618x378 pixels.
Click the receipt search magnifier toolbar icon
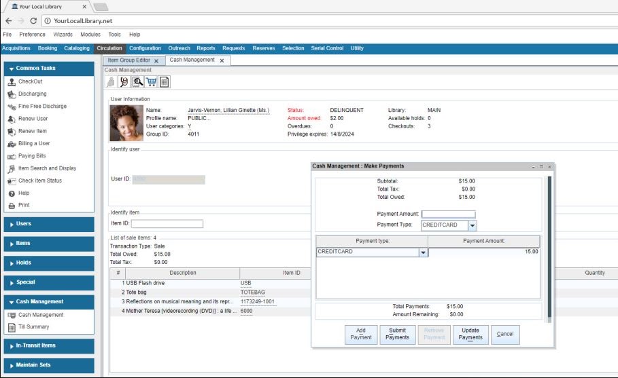click(137, 82)
